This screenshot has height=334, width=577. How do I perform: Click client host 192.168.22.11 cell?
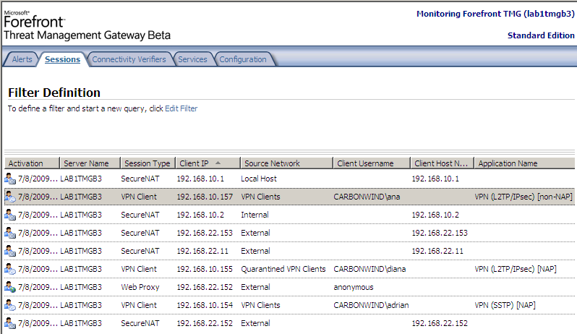[437, 251]
